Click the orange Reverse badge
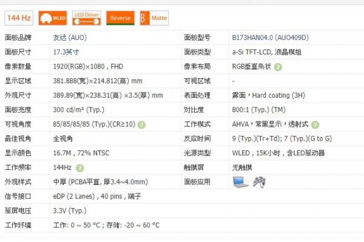Viewport: 364px width, 242px height. tap(120, 18)
